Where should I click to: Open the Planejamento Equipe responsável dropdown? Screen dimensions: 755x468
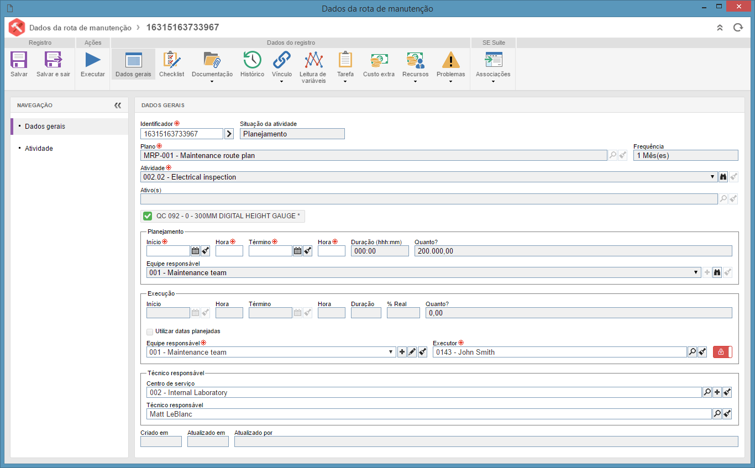(696, 272)
